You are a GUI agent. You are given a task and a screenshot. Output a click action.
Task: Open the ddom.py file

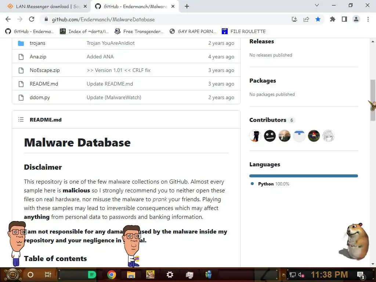(x=40, y=98)
